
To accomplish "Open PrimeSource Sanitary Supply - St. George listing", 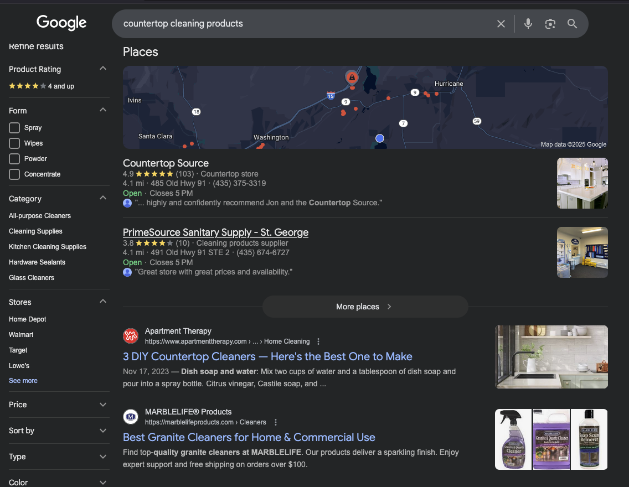I will [x=215, y=232].
